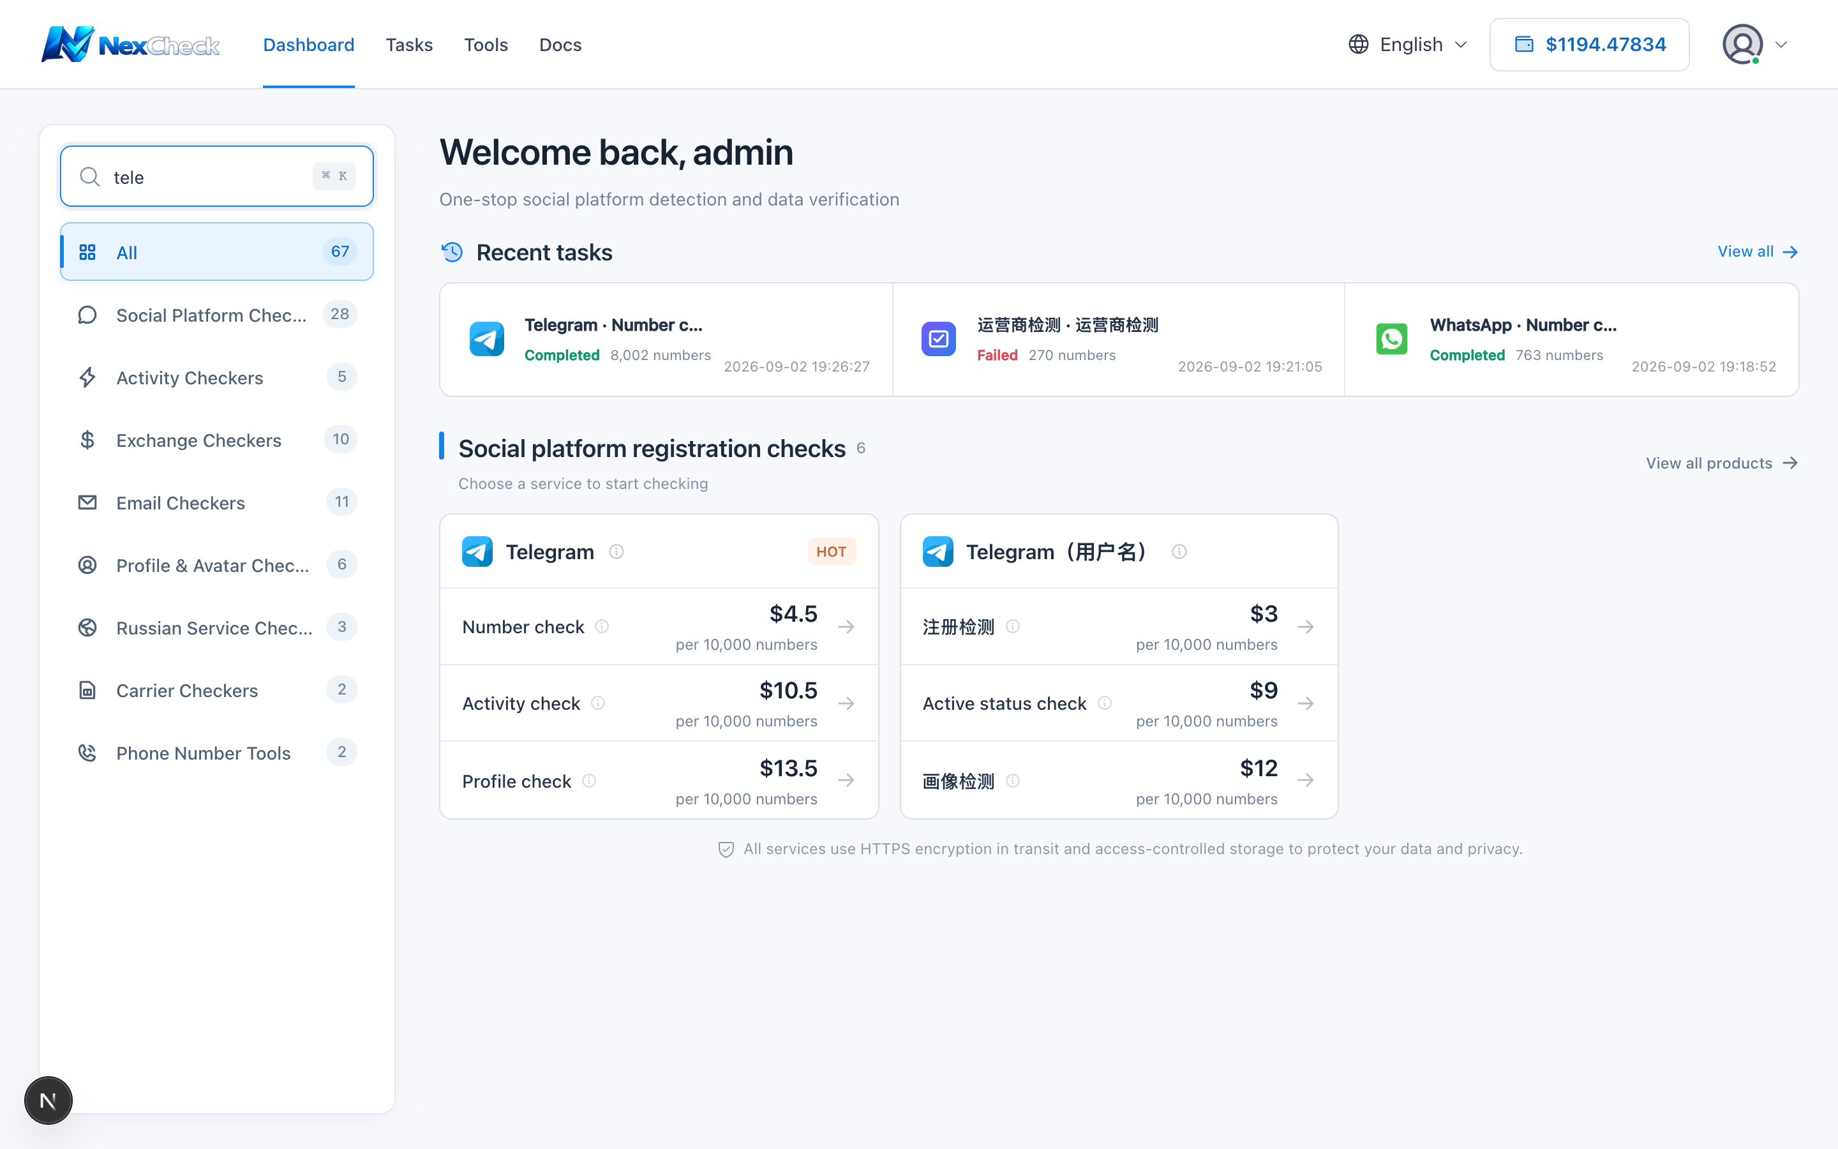Click the shield icon by HTTPS notice

point(726,850)
